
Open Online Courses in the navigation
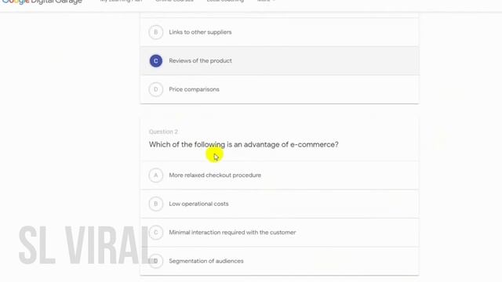pyautogui.click(x=174, y=1)
